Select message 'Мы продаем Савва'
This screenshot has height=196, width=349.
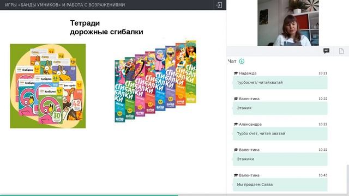(280, 185)
